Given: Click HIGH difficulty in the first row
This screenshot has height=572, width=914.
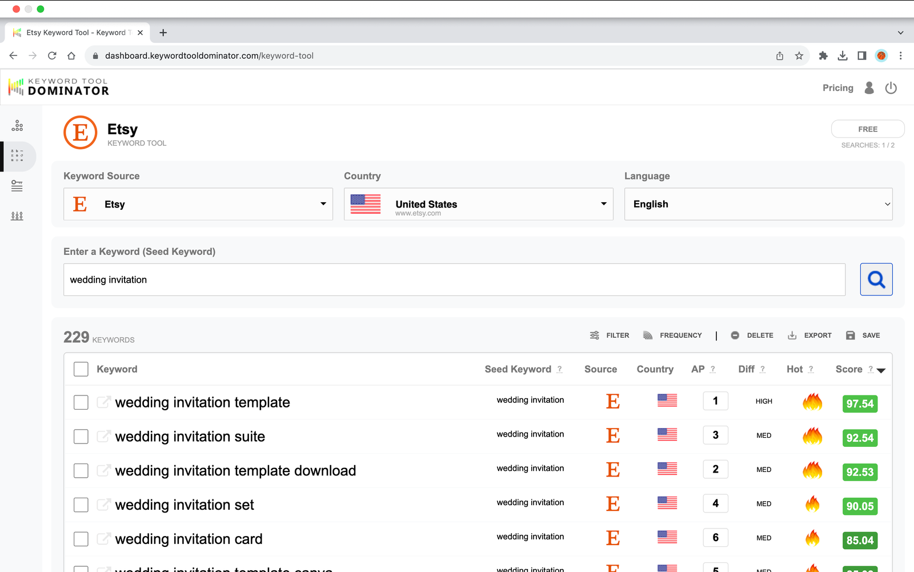Looking at the screenshot, I should tap(764, 401).
